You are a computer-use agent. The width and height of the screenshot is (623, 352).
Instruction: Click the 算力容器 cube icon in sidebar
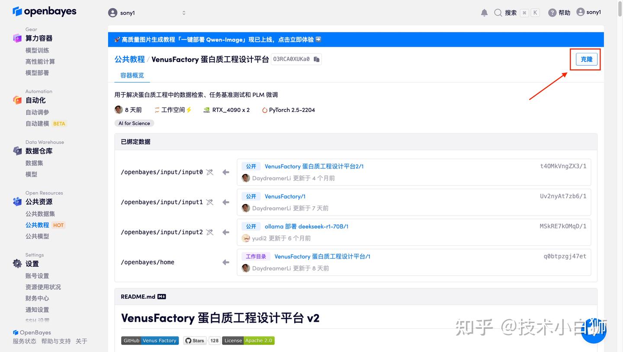click(17, 38)
